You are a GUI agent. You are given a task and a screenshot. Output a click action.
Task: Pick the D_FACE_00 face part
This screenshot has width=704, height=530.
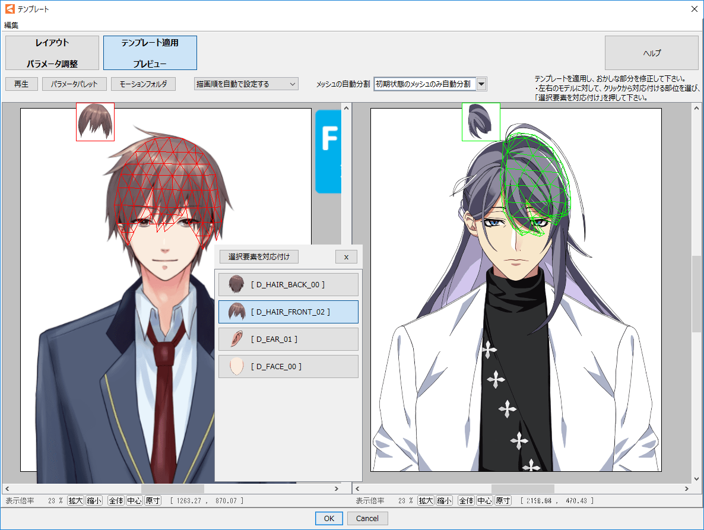pos(288,367)
